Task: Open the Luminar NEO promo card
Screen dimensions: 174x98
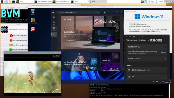Action: click(x=111, y=57)
